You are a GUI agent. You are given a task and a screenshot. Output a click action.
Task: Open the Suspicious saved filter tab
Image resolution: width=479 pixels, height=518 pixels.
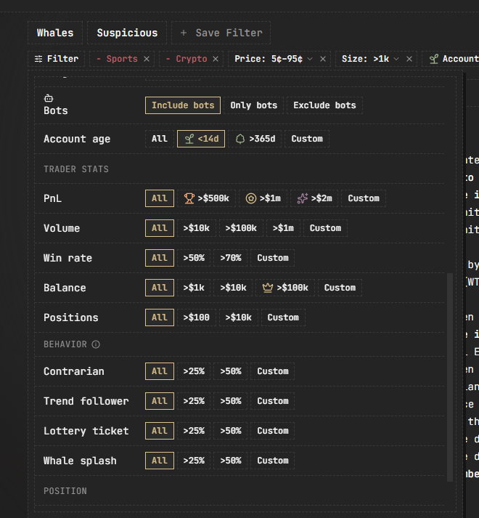tap(127, 33)
